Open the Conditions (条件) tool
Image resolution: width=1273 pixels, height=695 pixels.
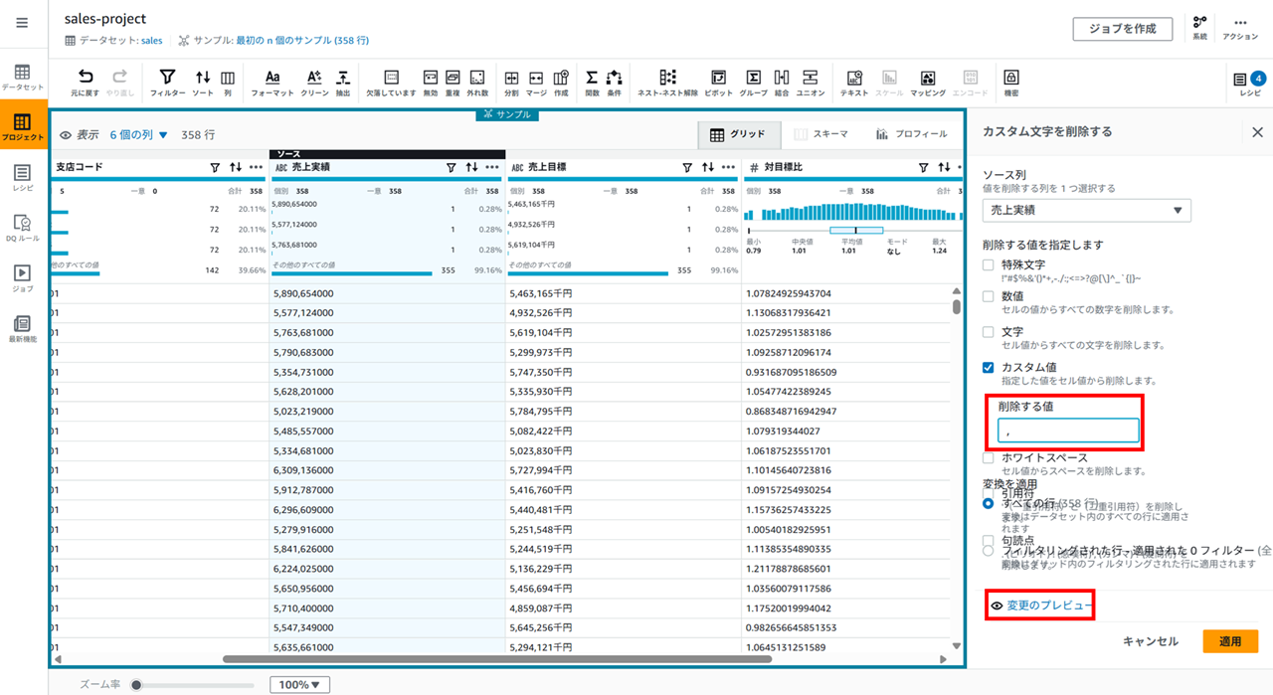tap(614, 83)
